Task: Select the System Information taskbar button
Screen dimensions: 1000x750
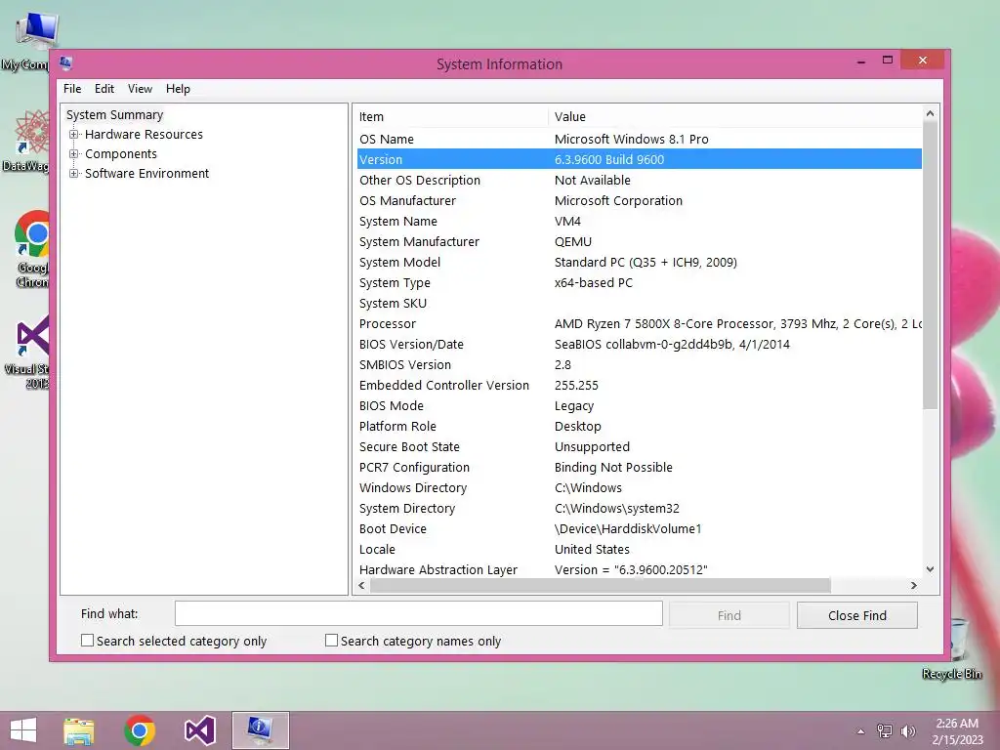Action: (260, 730)
